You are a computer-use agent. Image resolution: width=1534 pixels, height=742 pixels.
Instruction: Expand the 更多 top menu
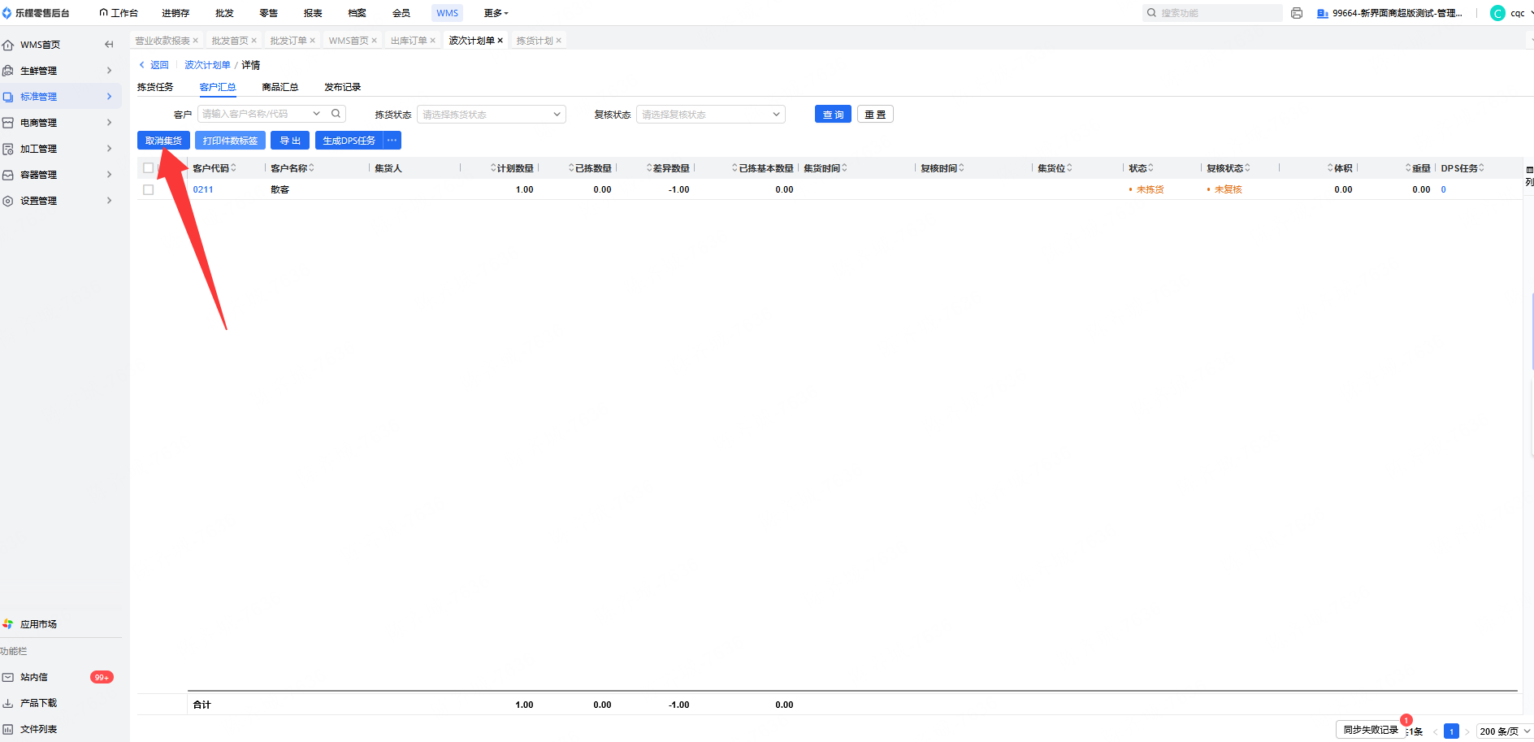[x=496, y=13]
